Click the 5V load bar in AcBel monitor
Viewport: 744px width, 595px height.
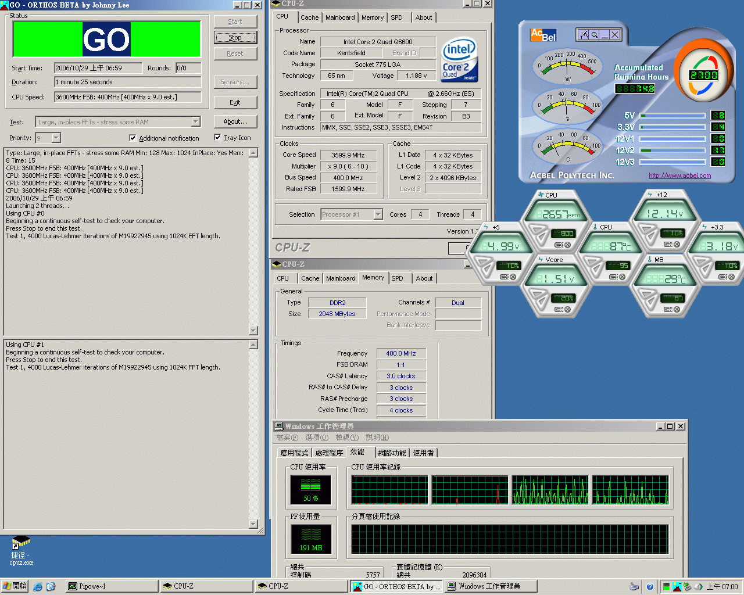[x=673, y=115]
